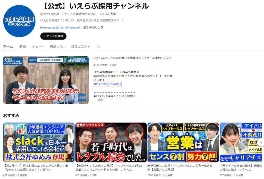Open the 他 3 件のリンク links list
The width and height of the screenshot is (264, 179).
click(x=93, y=27)
